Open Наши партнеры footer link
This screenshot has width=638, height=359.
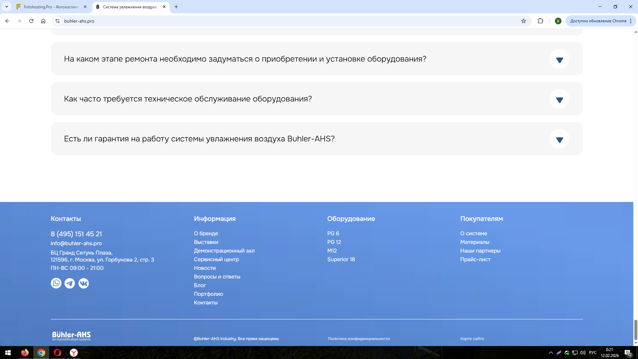point(480,251)
